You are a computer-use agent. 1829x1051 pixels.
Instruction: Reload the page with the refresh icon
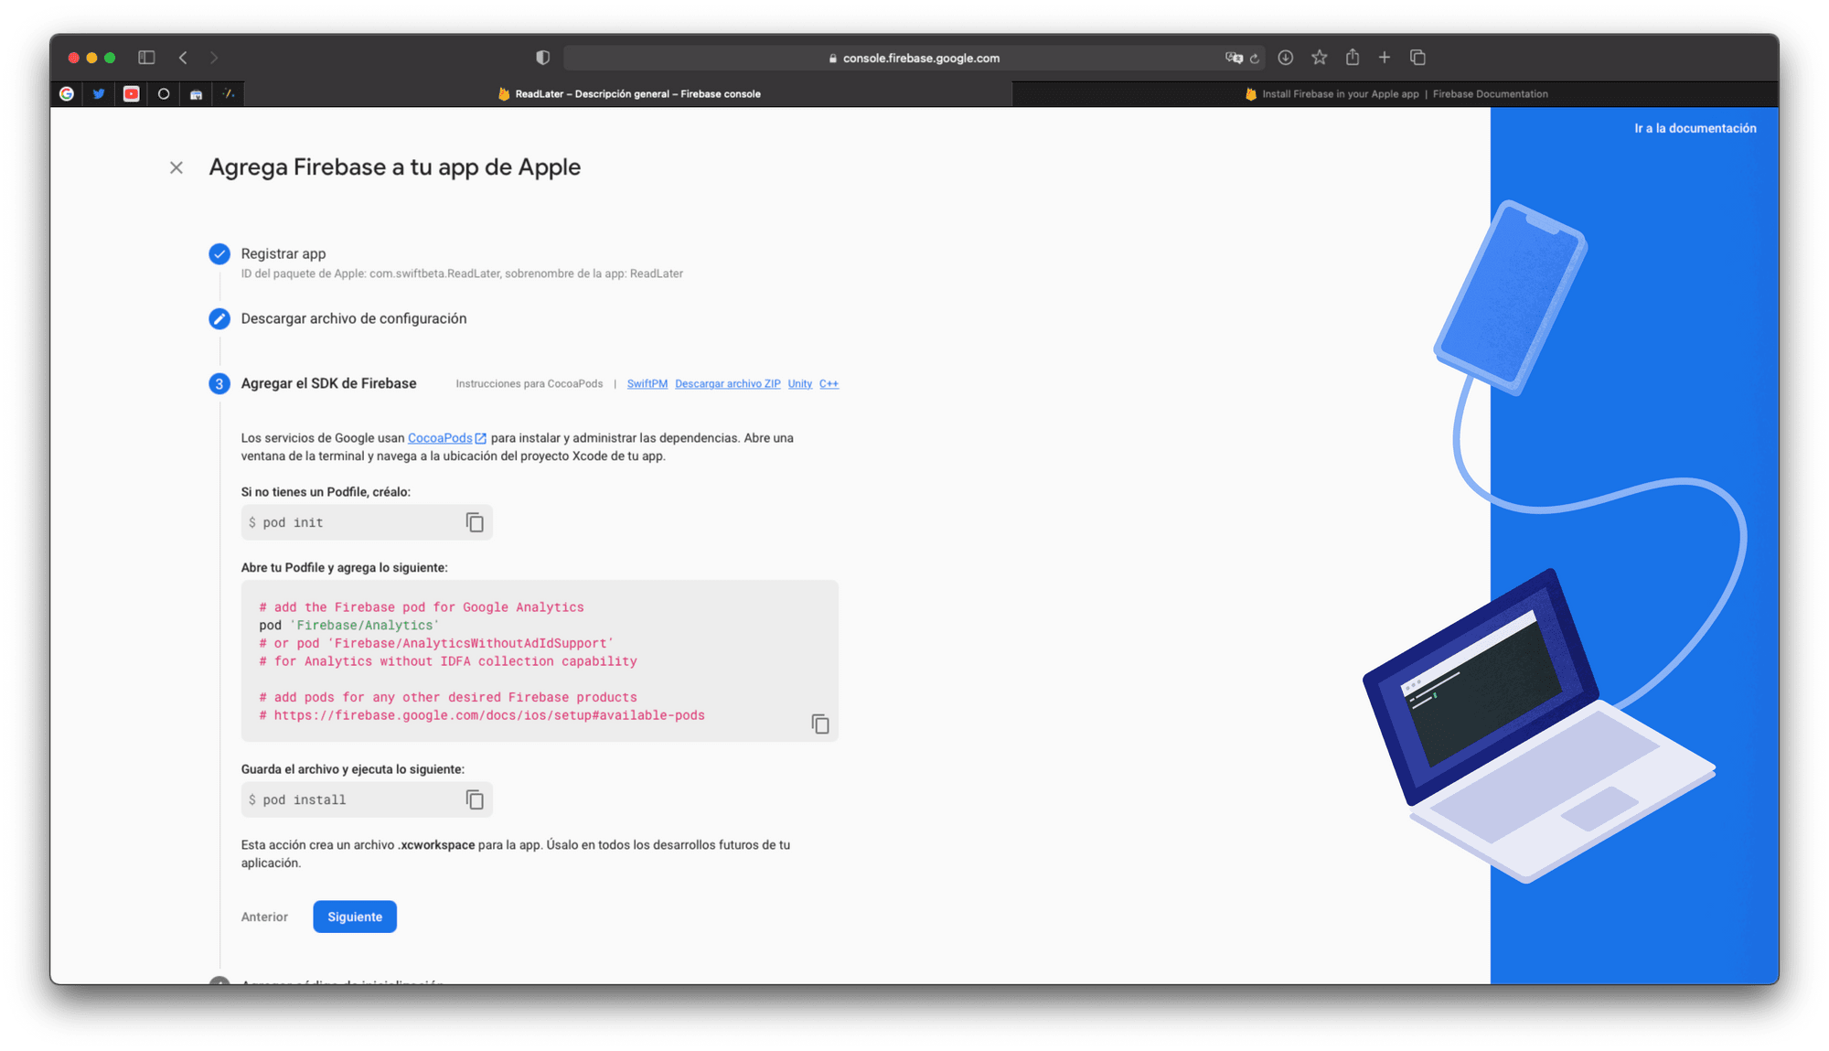[x=1255, y=59]
